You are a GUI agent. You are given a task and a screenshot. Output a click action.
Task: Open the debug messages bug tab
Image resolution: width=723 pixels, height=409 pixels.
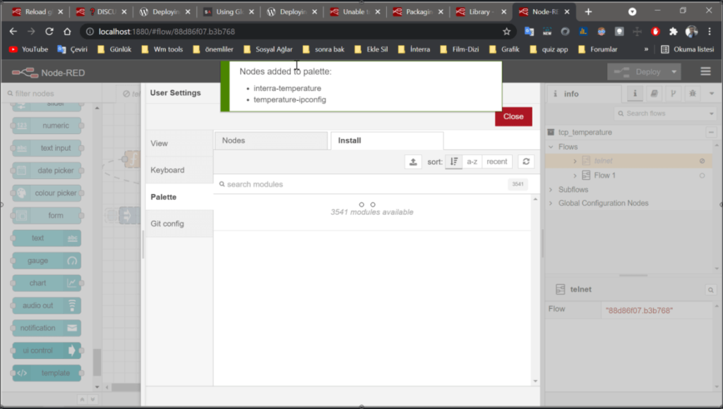[693, 94]
